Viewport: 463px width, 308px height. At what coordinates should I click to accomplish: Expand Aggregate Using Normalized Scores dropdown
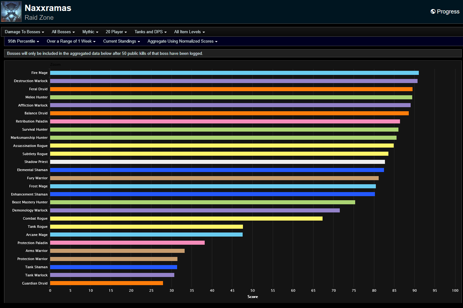click(x=182, y=41)
